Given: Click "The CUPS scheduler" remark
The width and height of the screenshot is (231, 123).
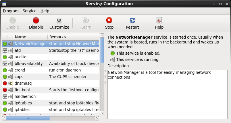Looking at the screenshot, I should coord(68,77).
